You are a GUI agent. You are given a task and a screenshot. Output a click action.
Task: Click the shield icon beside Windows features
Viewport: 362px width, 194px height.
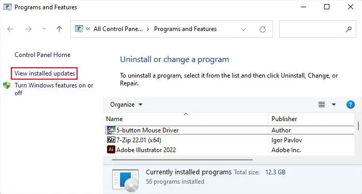point(7,85)
